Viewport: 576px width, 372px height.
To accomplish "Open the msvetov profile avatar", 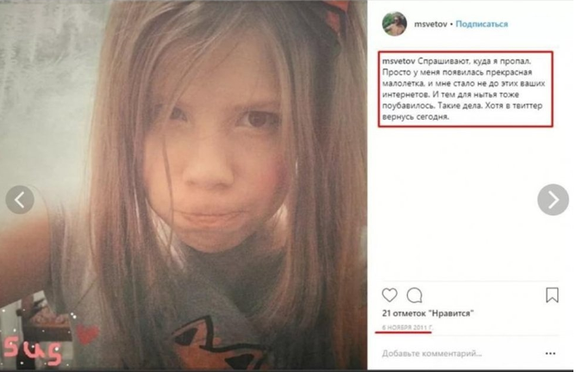I will (394, 24).
